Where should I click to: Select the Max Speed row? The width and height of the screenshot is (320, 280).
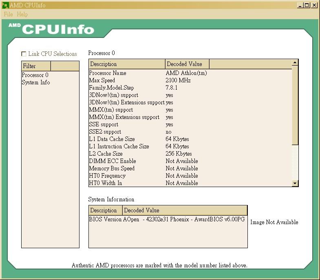190,80
